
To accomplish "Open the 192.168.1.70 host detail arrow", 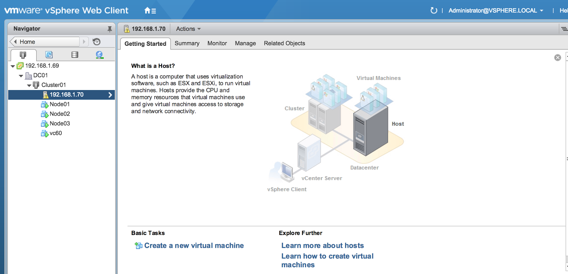I will (x=110, y=95).
